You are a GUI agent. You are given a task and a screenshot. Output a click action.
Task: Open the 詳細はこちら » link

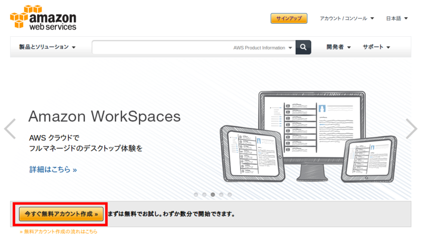[x=53, y=169]
